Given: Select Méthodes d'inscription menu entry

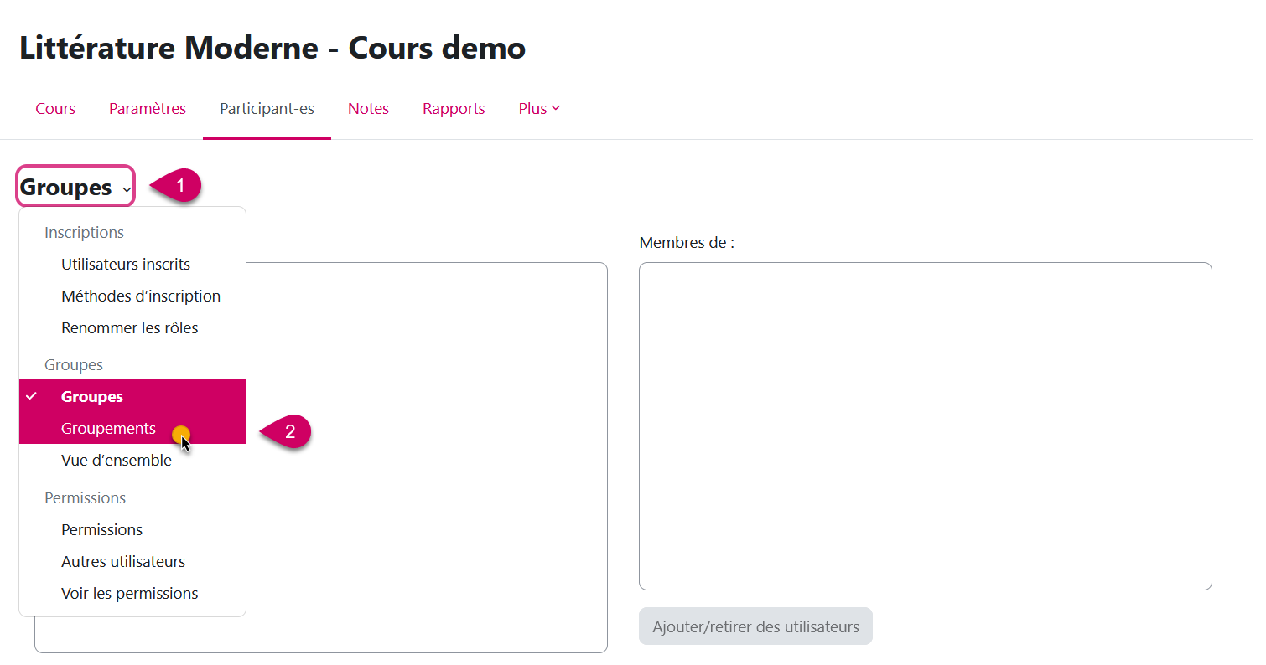Looking at the screenshot, I should click(141, 296).
